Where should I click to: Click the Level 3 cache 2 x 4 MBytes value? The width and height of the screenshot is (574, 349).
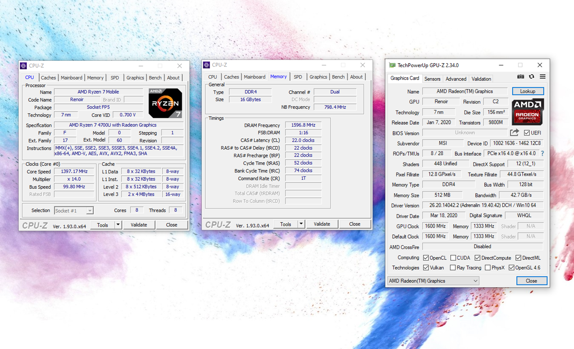click(x=141, y=194)
